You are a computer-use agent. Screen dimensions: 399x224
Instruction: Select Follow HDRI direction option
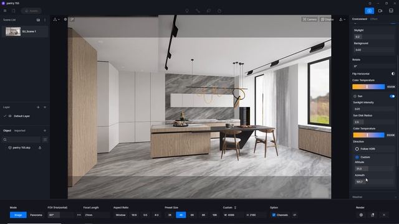pyautogui.click(x=365, y=149)
